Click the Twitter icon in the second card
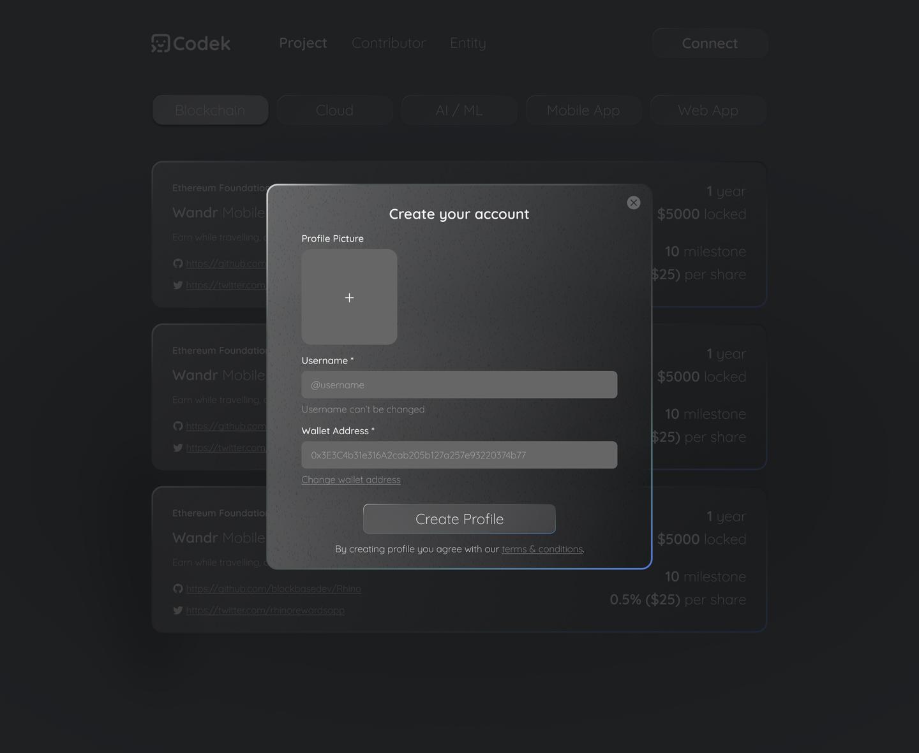 click(x=178, y=448)
